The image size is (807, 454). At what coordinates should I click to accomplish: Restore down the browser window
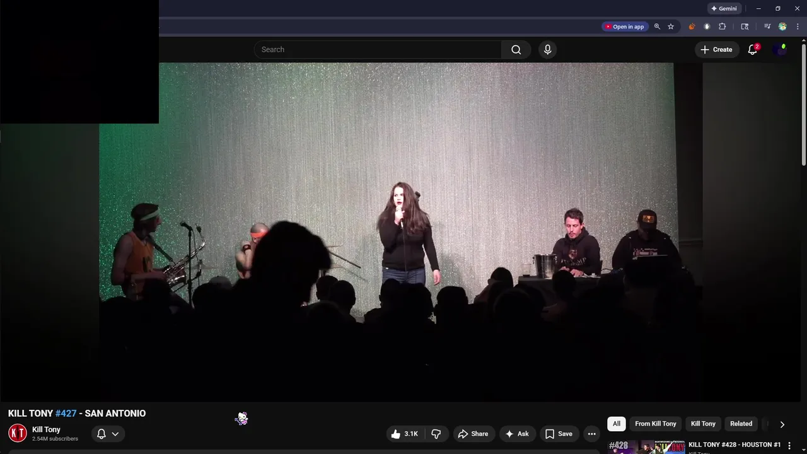click(x=778, y=8)
